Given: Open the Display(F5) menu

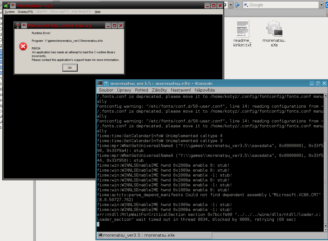Looking at the screenshot, I should coord(25,12).
